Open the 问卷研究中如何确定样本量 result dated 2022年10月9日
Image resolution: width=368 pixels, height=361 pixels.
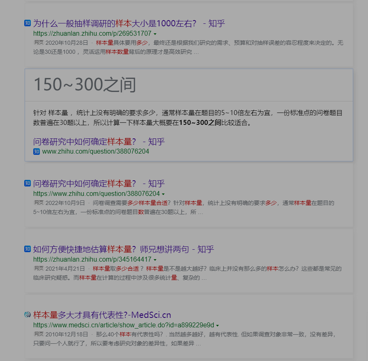[x=99, y=184]
